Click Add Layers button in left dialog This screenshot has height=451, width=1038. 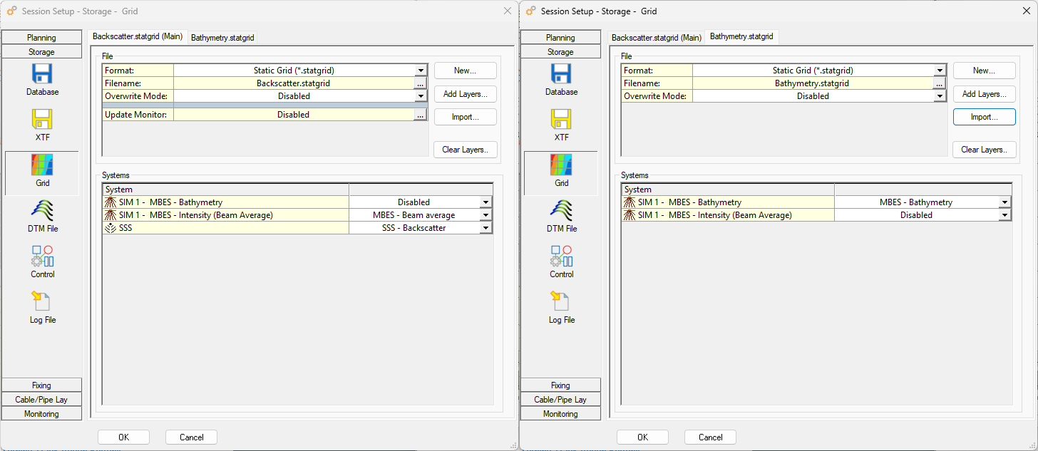(x=465, y=94)
